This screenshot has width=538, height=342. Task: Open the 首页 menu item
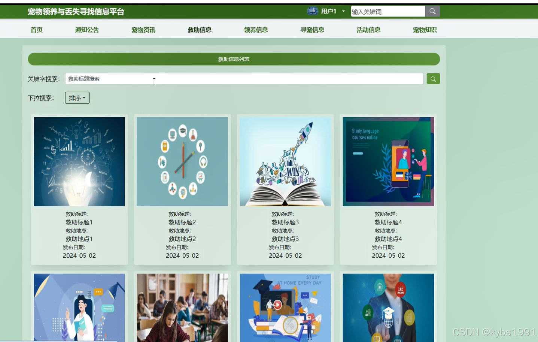[x=37, y=30]
